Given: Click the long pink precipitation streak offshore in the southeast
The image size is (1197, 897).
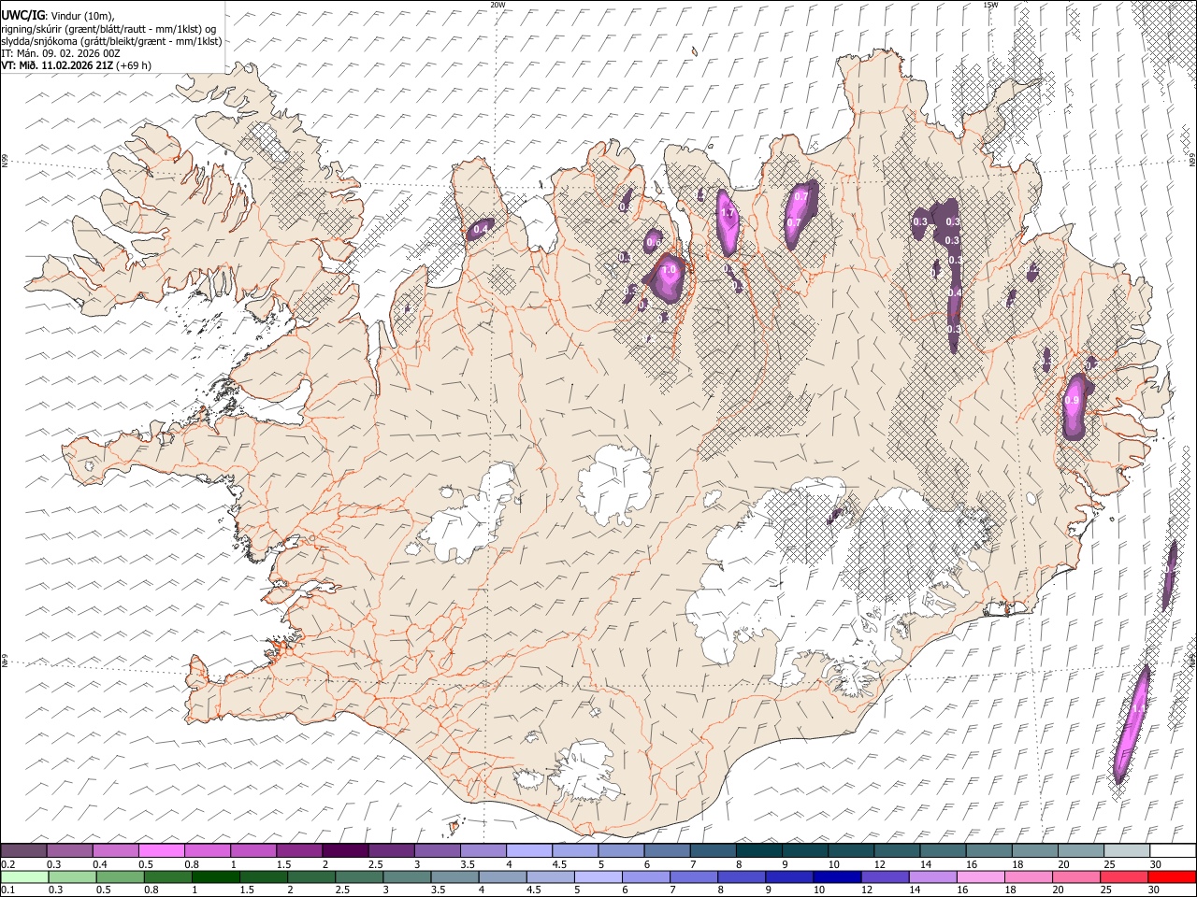Looking at the screenshot, I should 1132,724.
